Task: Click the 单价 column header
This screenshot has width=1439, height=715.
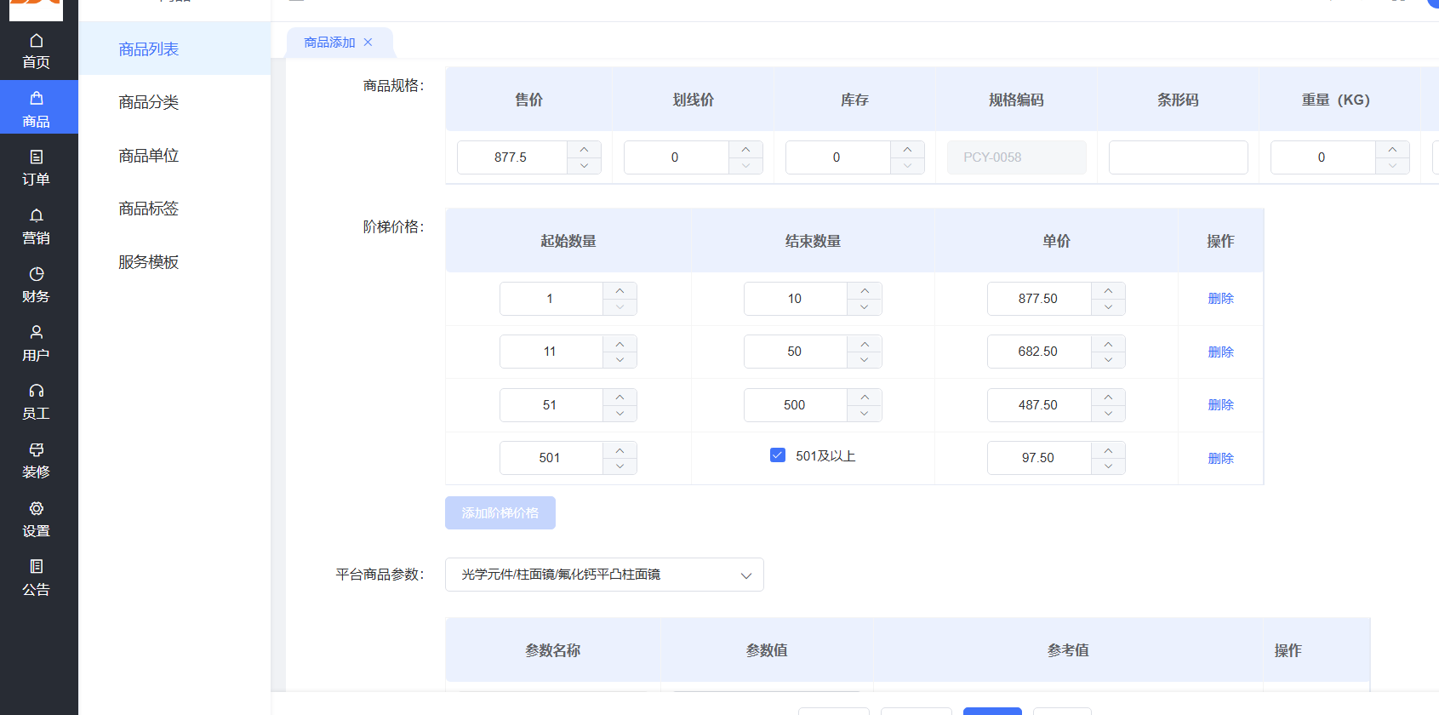Action: tap(1056, 241)
